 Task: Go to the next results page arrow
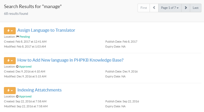point(186,8)
